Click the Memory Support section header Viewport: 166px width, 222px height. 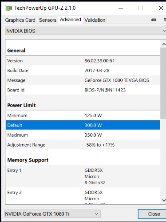28,160
